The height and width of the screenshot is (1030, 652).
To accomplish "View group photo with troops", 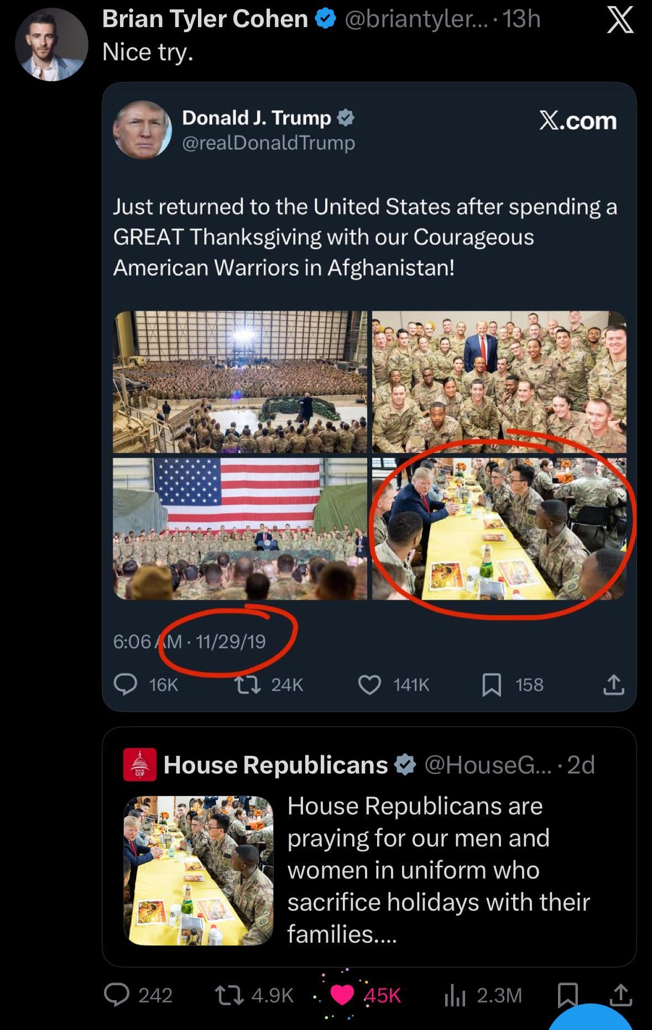I will pos(499,382).
